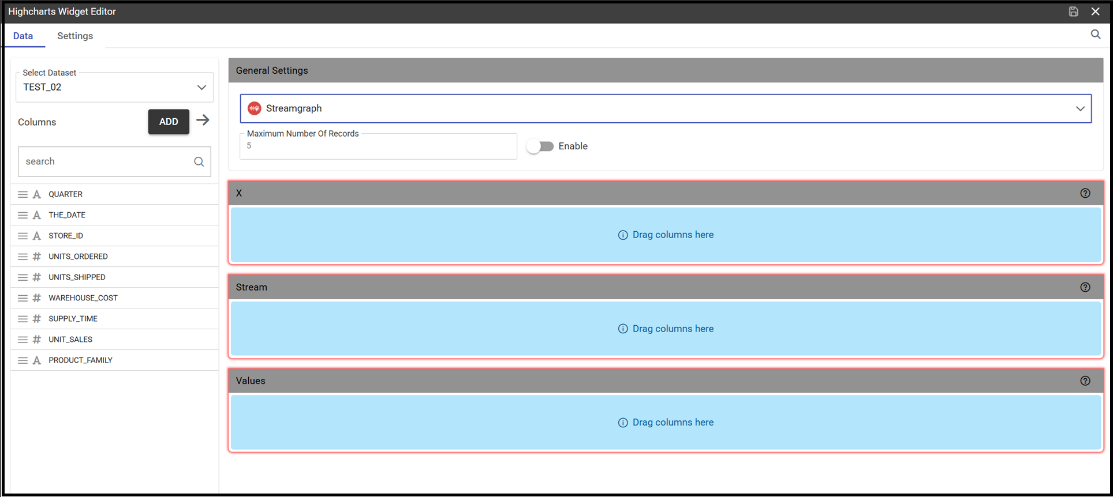Click the General Settings header
Viewport: 1113px width, 497px height.
666,70
